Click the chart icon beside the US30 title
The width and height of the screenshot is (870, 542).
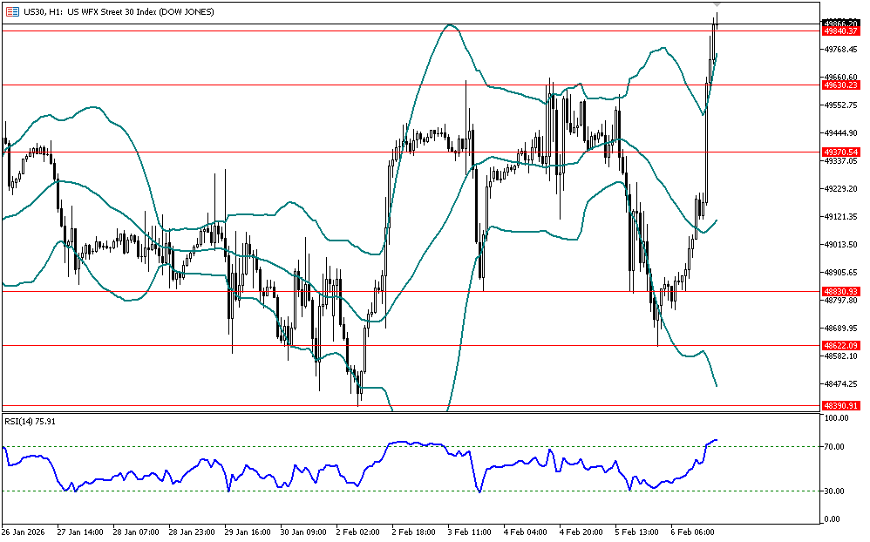(12, 11)
